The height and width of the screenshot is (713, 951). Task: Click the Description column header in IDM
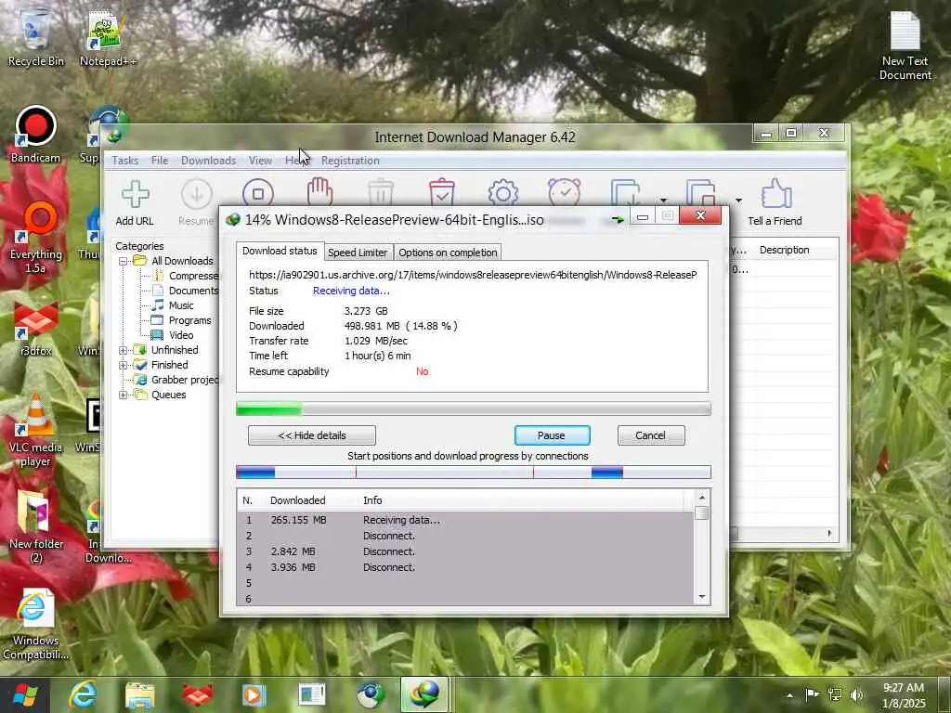click(784, 250)
